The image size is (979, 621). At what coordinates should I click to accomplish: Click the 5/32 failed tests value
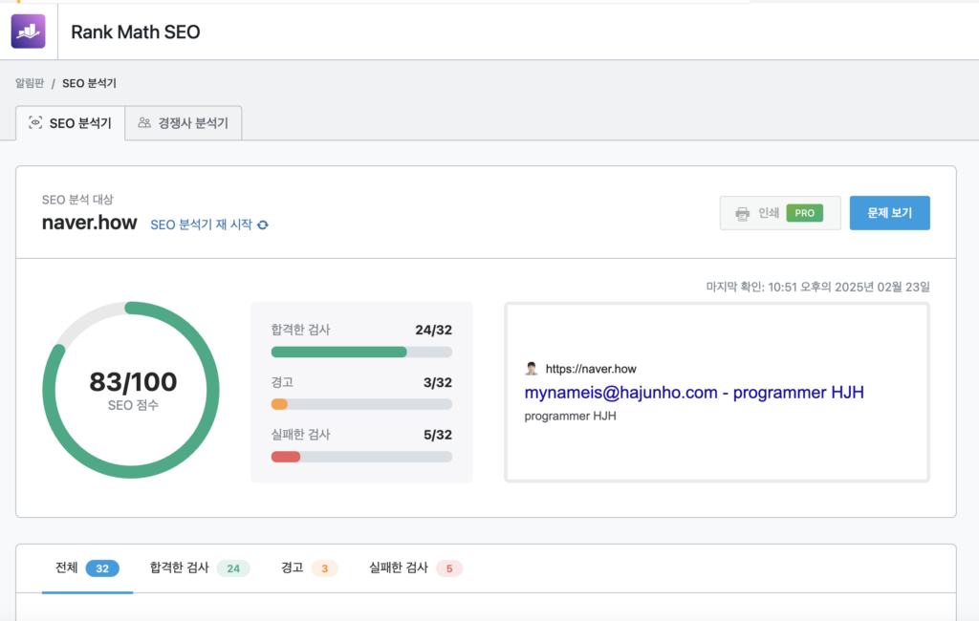coord(437,435)
